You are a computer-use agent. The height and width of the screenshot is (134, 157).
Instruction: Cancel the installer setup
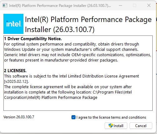coord(141,126)
